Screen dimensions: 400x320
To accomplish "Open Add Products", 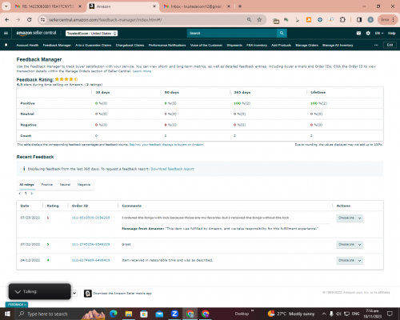I will click(x=281, y=46).
